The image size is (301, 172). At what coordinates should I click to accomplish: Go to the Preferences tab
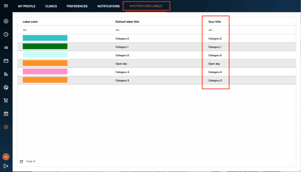click(77, 6)
